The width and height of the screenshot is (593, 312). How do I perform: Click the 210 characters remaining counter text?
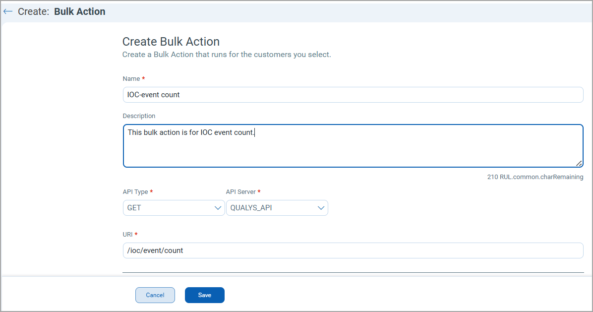click(x=535, y=177)
